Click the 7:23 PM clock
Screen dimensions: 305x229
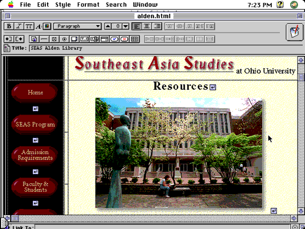tap(260, 5)
